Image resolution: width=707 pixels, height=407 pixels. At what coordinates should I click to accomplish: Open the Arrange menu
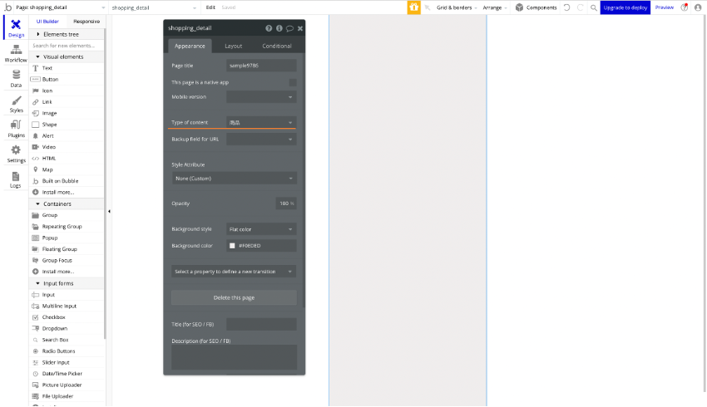pyautogui.click(x=495, y=7)
